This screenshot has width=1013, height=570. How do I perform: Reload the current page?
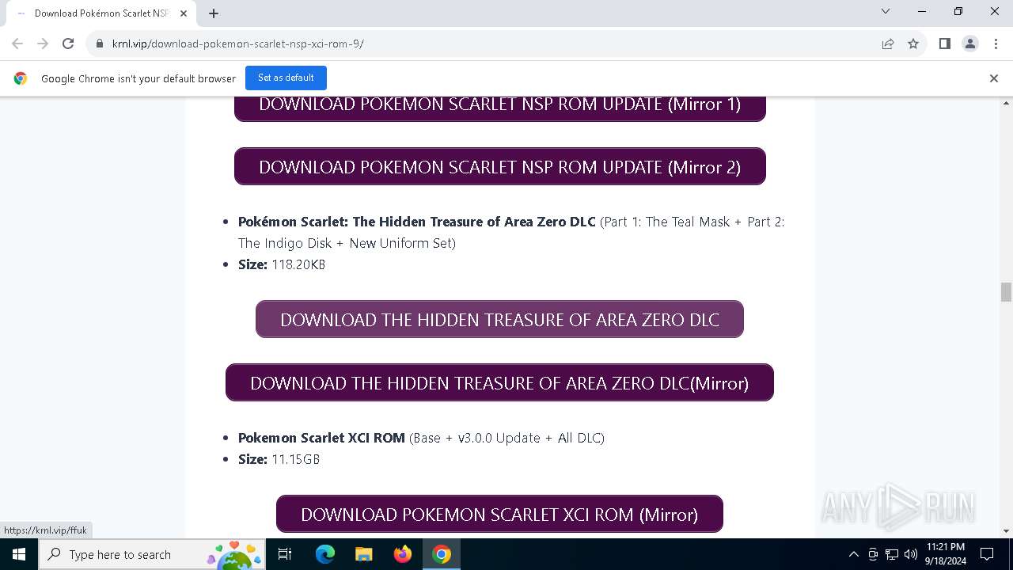(68, 44)
